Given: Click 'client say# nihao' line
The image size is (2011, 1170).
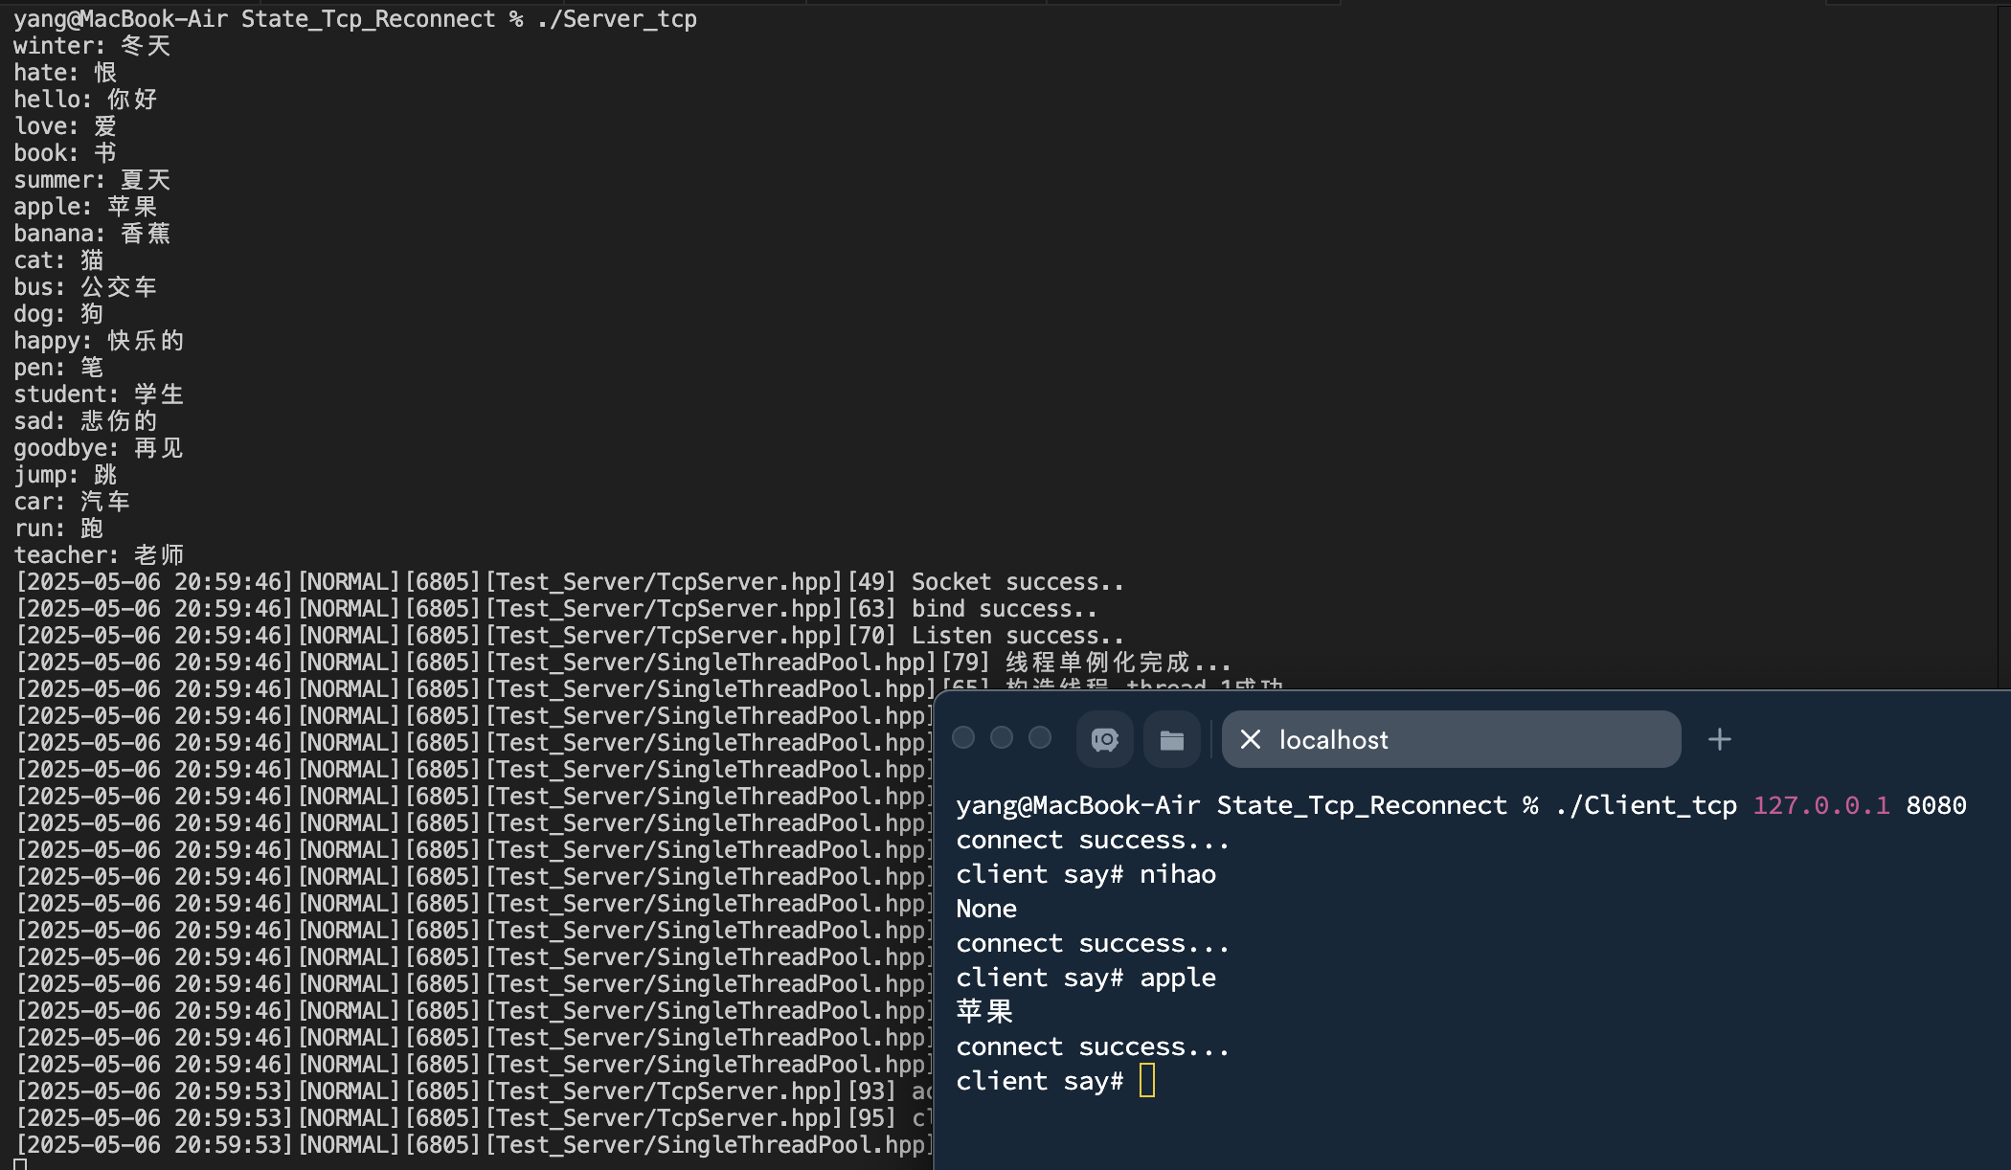Looking at the screenshot, I should (1085, 874).
